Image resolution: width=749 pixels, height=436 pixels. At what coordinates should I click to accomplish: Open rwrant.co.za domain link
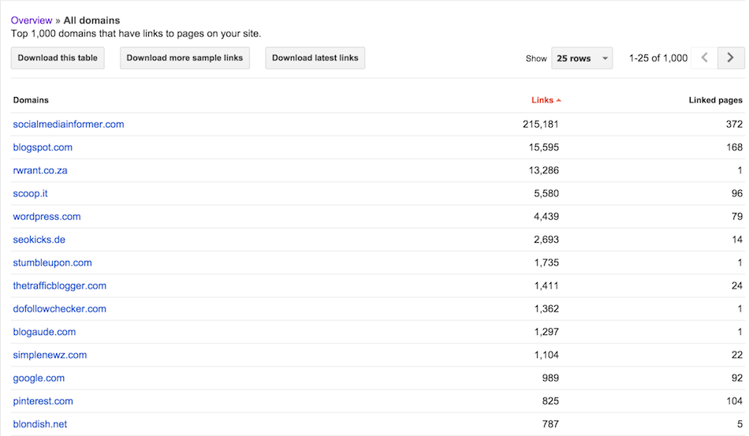tap(40, 170)
